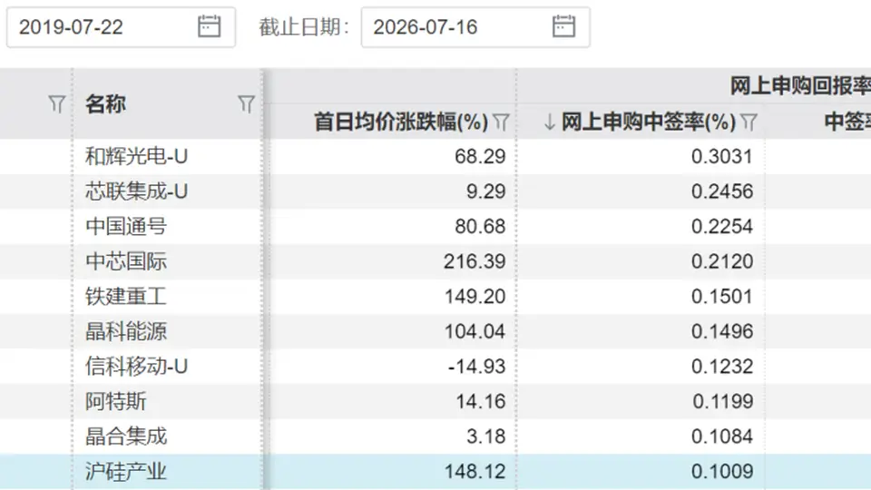Image resolution: width=871 pixels, height=490 pixels.
Task: Click the 网上申购回报率 group header
Action: (x=800, y=86)
